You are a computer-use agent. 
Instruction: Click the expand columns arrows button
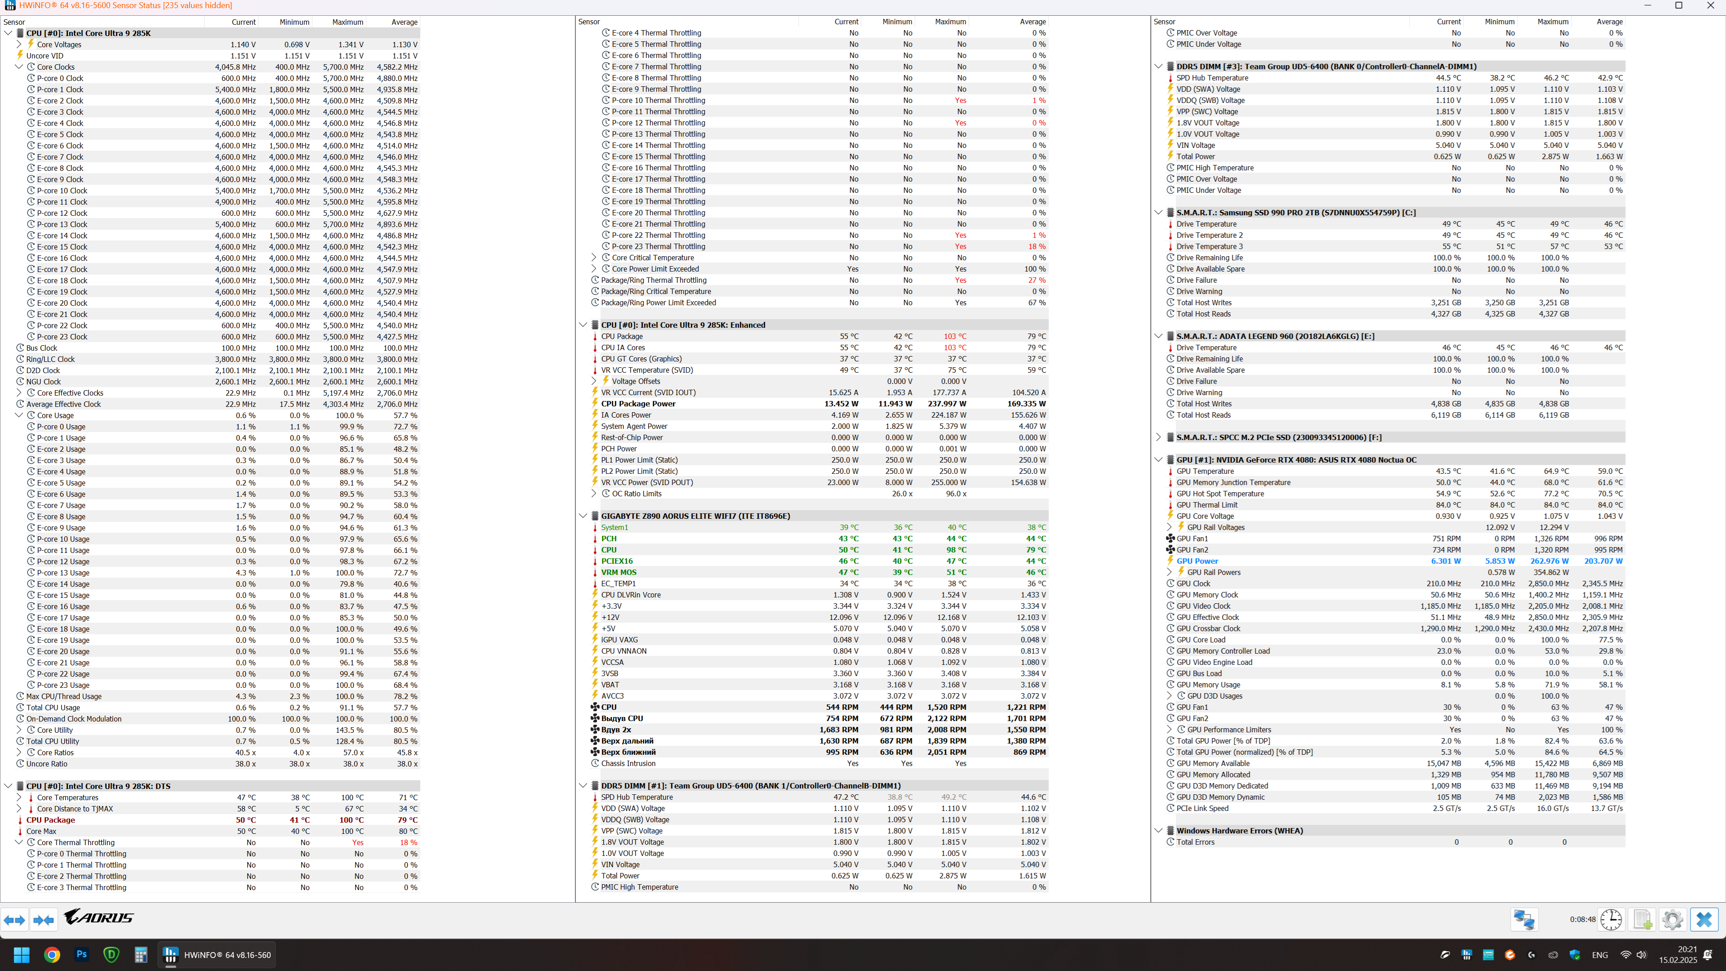(x=15, y=920)
